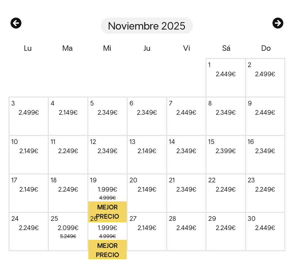The image size is (292, 270).
Task: Advance to next month with right arrow
Action: click(278, 23)
